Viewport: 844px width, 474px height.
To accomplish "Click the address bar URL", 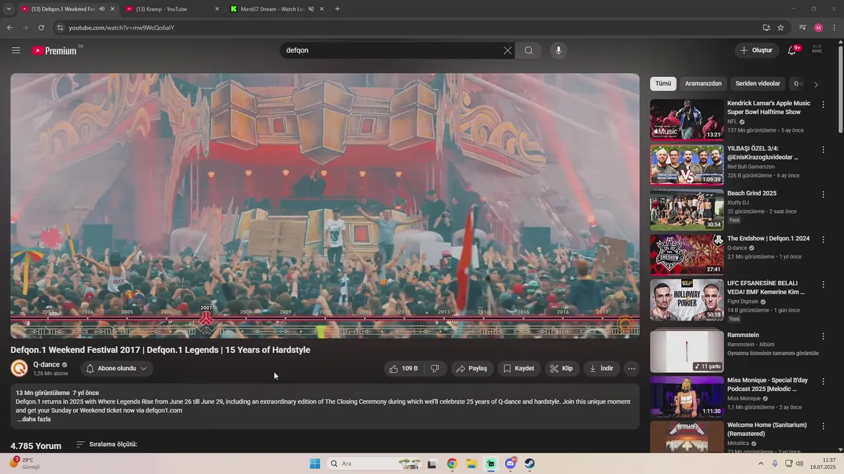I will coord(121,28).
